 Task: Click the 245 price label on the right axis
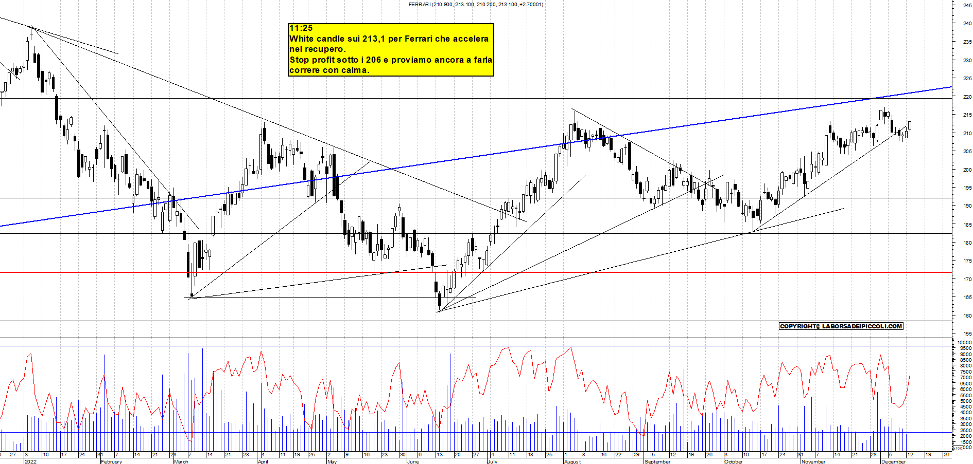coord(967,5)
